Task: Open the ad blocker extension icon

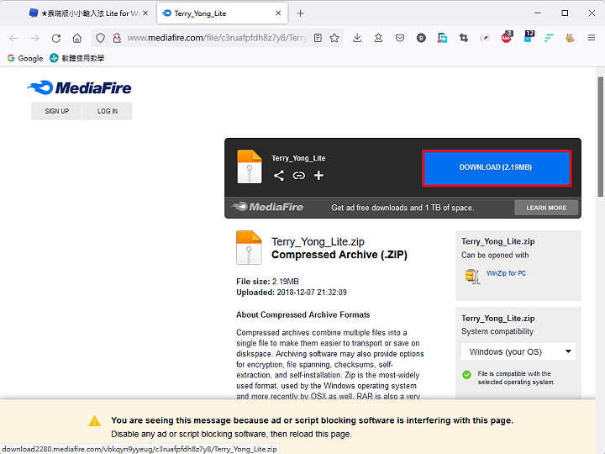Action: (x=507, y=37)
